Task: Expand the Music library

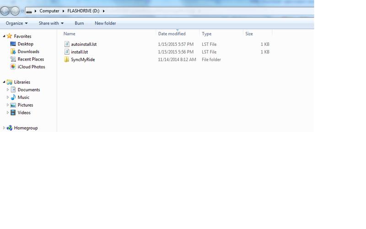Action: coord(8,97)
